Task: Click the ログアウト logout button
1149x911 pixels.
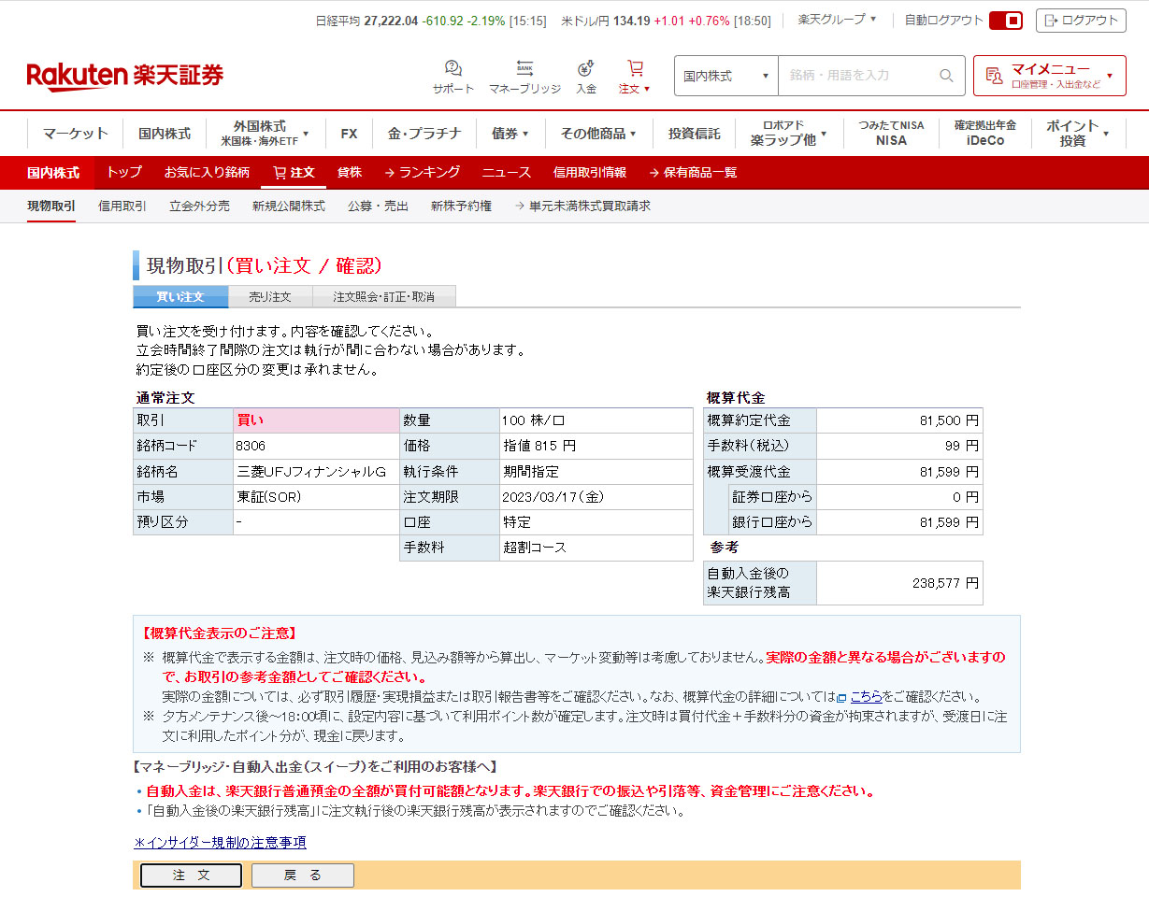Action: 1080,21
